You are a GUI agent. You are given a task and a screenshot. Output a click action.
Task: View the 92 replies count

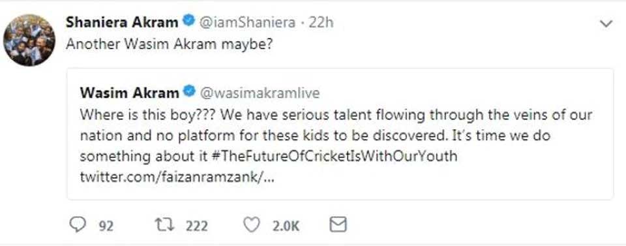(x=106, y=226)
